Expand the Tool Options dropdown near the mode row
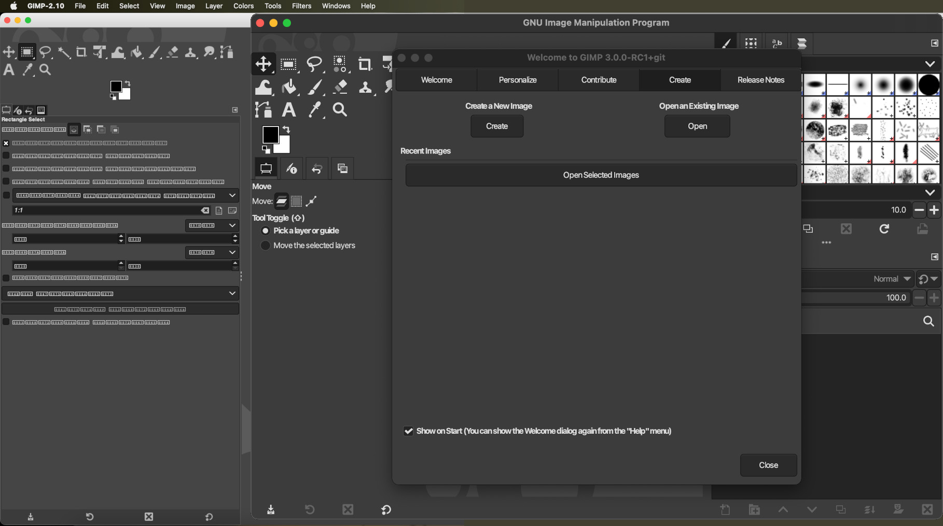 point(930,192)
